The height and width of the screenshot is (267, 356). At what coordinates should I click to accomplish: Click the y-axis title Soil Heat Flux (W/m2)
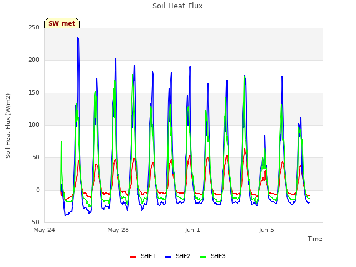8,126
